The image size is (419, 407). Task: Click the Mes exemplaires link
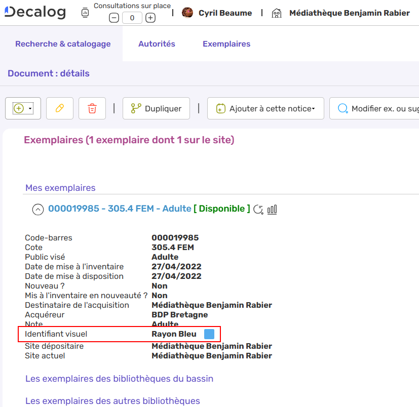60,188
